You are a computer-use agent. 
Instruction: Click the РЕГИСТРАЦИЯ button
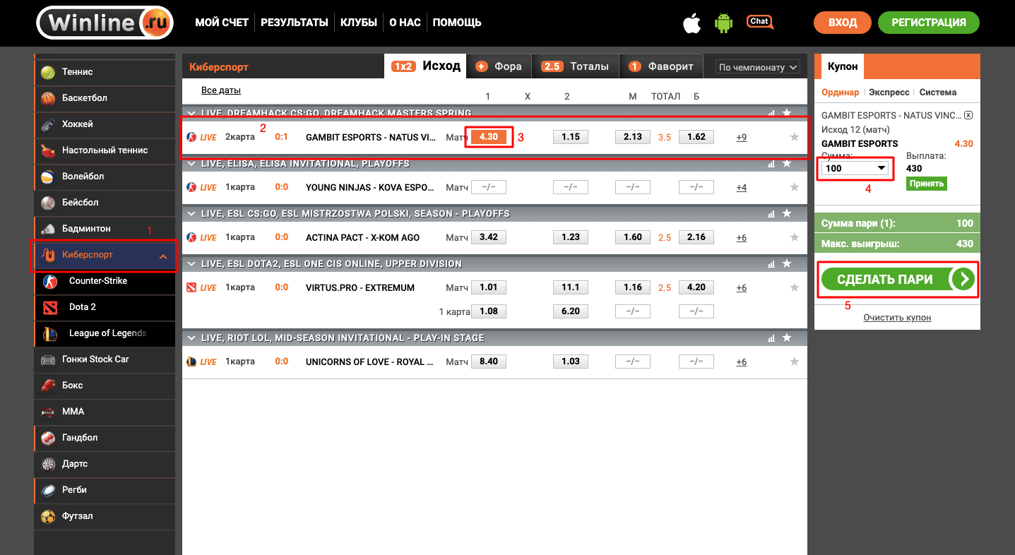[x=929, y=23]
